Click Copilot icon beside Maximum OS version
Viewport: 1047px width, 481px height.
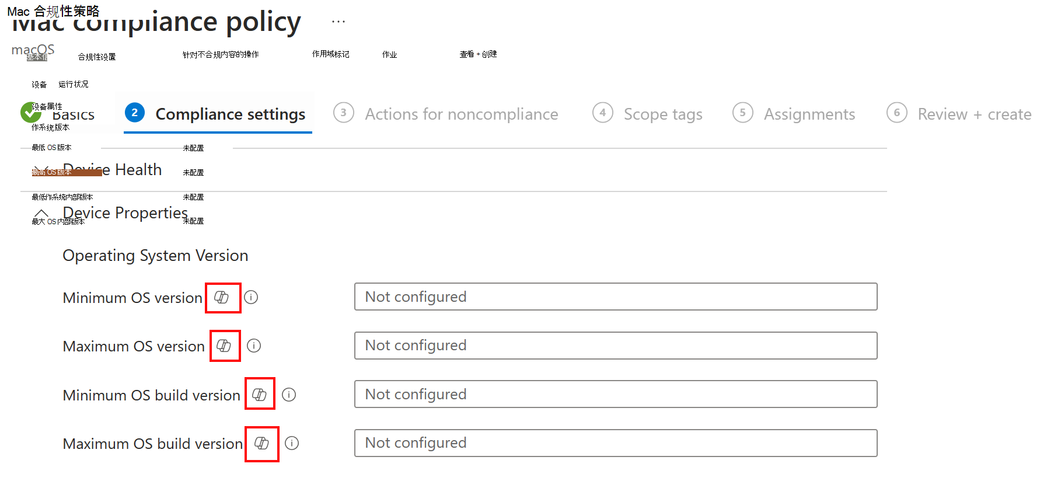(x=224, y=346)
